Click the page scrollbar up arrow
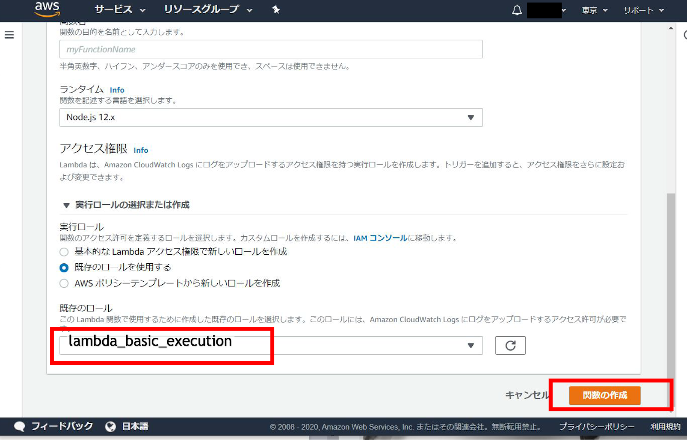This screenshot has width=687, height=440. coord(671,28)
